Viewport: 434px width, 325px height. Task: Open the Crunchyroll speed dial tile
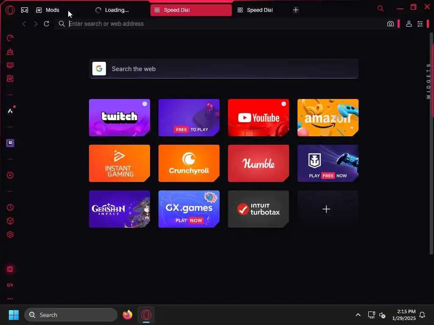click(189, 163)
